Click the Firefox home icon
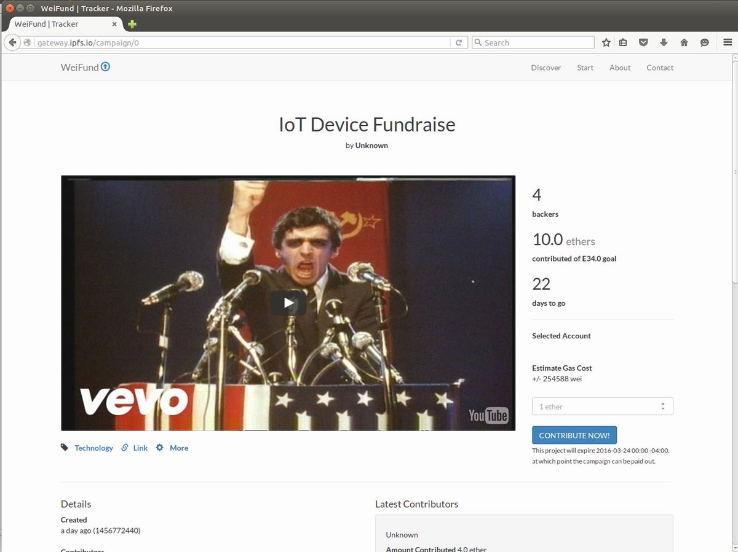 click(x=684, y=42)
